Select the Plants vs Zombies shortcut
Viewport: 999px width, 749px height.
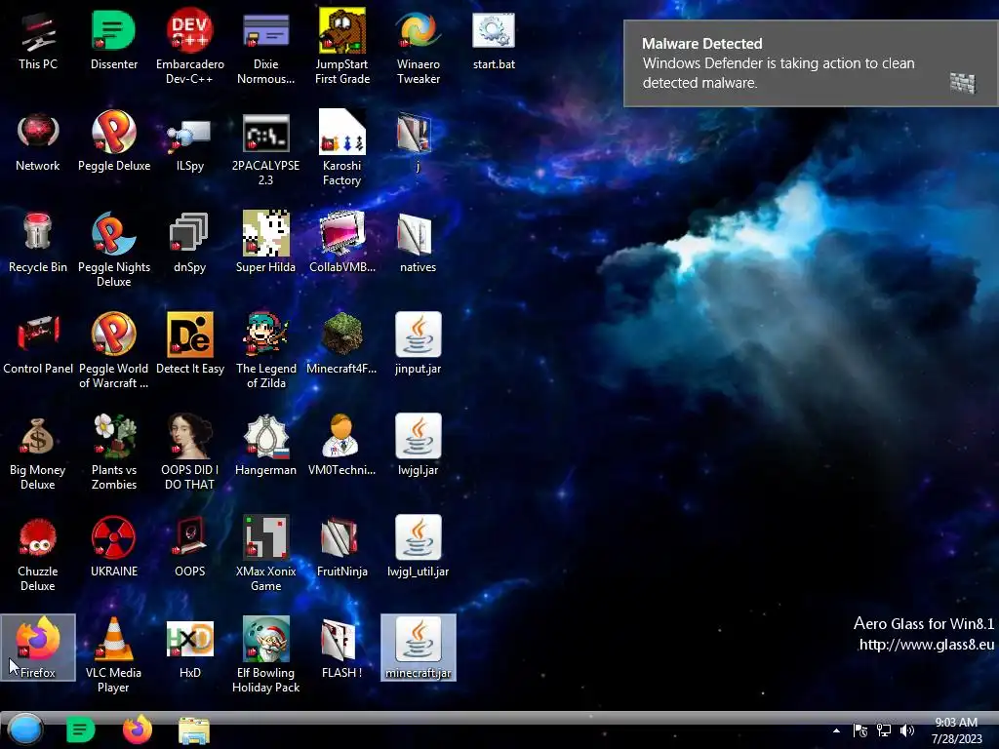click(x=113, y=453)
